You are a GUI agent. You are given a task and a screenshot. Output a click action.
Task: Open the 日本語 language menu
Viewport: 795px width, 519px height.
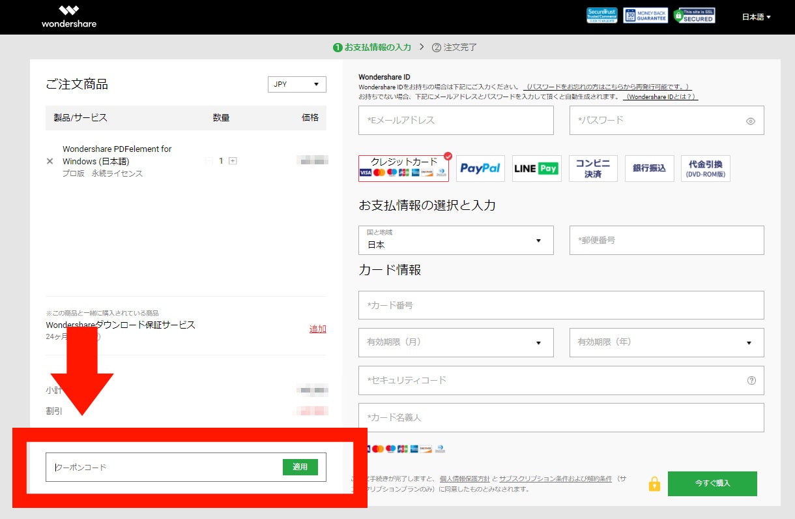(x=755, y=17)
